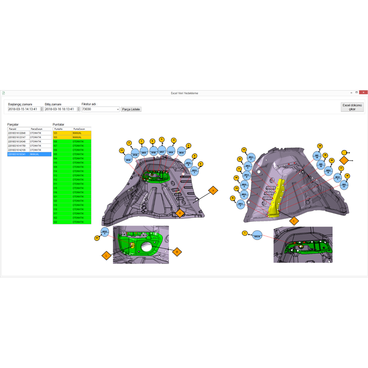Select the blue SP28 weld point bubble
368x368 pixels.
pos(171,151)
